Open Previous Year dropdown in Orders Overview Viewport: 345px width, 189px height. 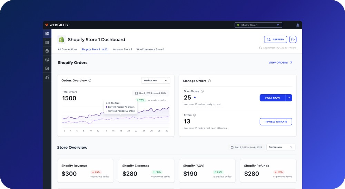[x=156, y=80]
